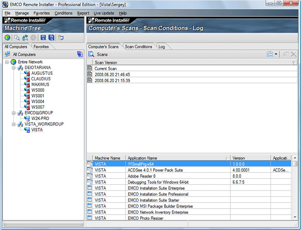Click the CLAUDIUS computer locked icon
This screenshot has height=230, width=301.
[x=27, y=79]
